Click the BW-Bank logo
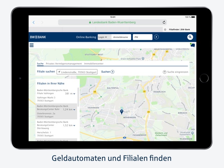Screen dimensions: 224x168 (x=38, y=37)
